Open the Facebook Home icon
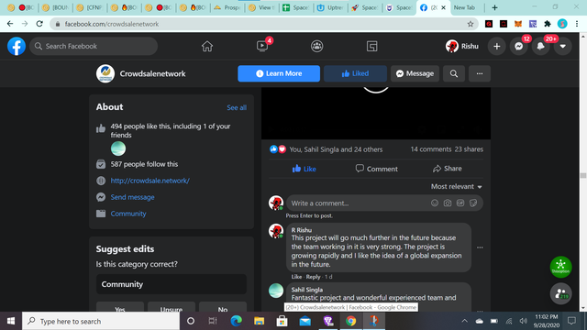587x330 pixels. tap(207, 46)
